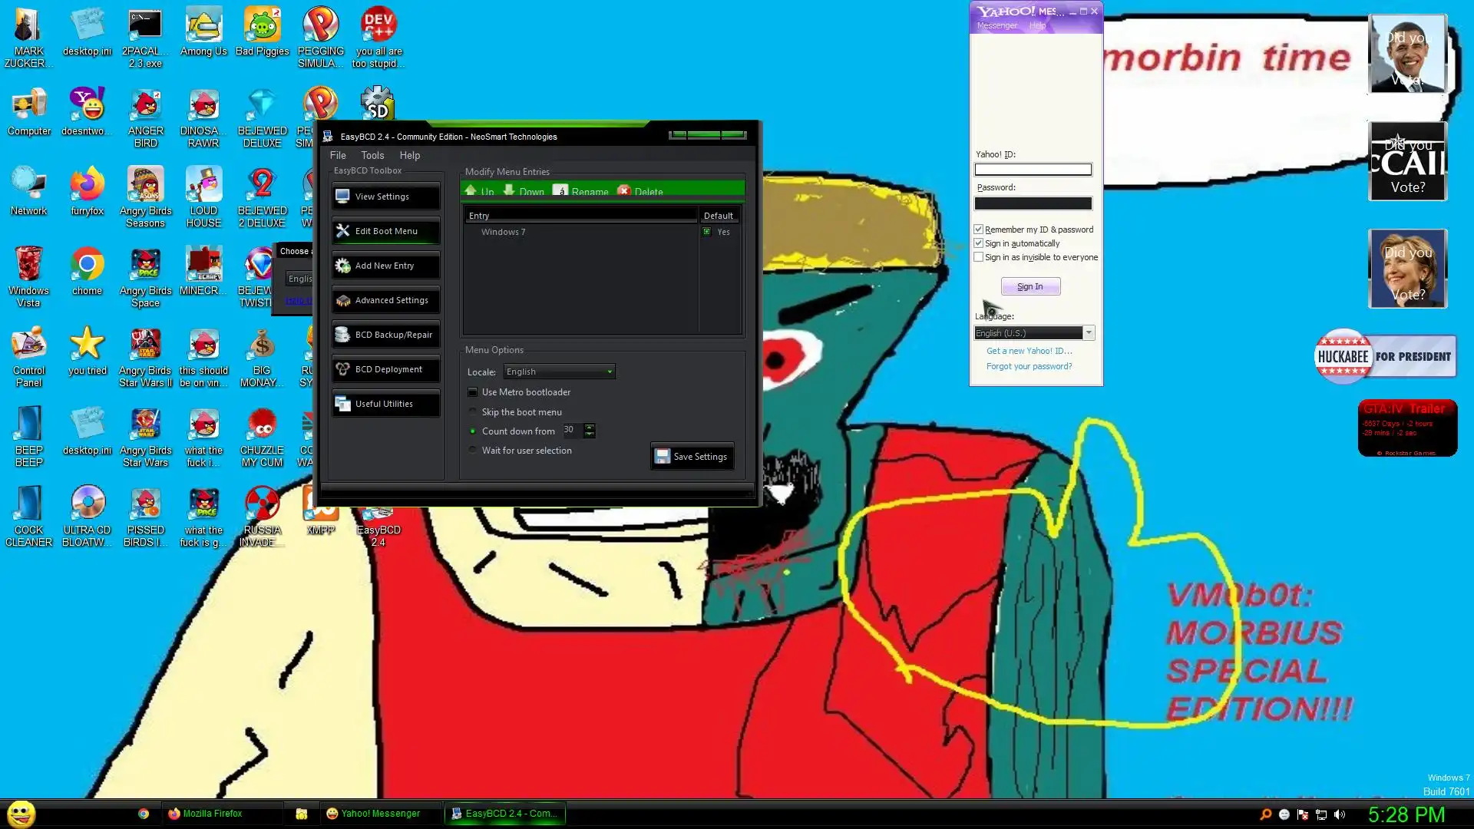Screen dimensions: 1474x829
Task: Increment the countdown seconds stepper
Action: pos(590,427)
